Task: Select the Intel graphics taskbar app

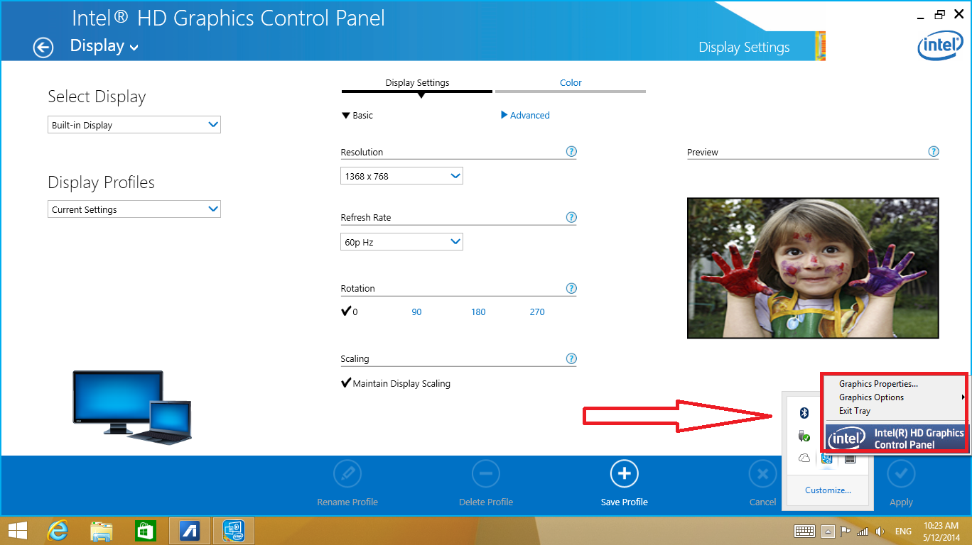Action: coord(234,530)
